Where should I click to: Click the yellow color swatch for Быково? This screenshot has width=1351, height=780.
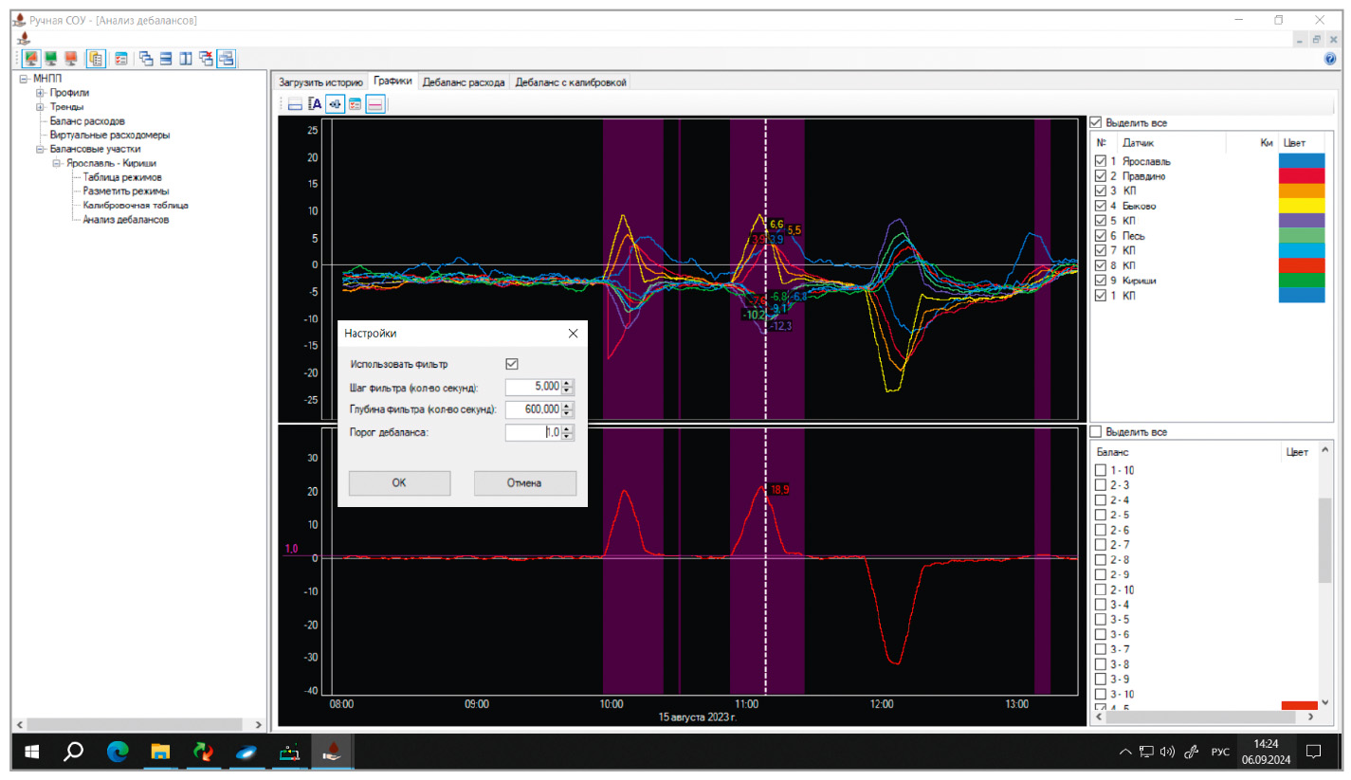[x=1302, y=206]
